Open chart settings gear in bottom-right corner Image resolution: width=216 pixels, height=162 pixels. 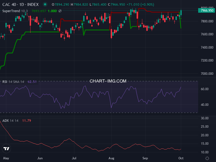tap(207, 158)
